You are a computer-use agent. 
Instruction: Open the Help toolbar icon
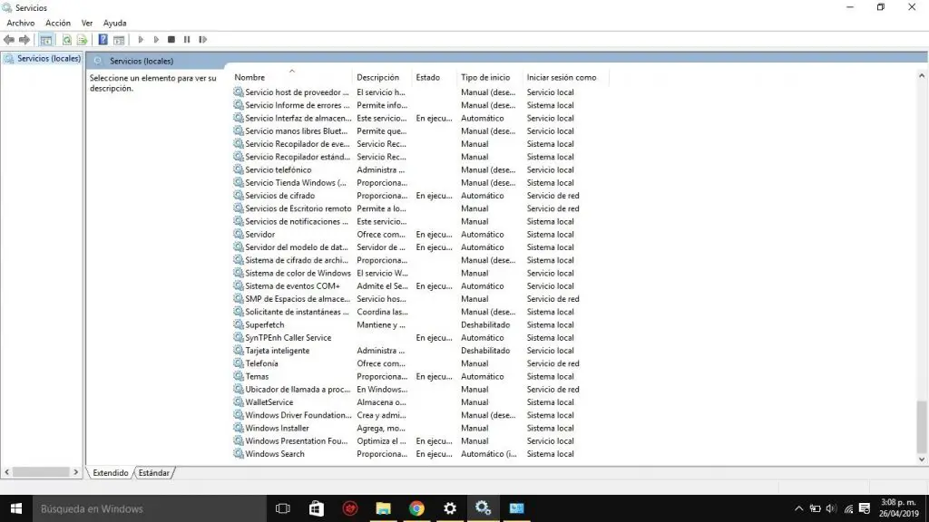tap(103, 40)
